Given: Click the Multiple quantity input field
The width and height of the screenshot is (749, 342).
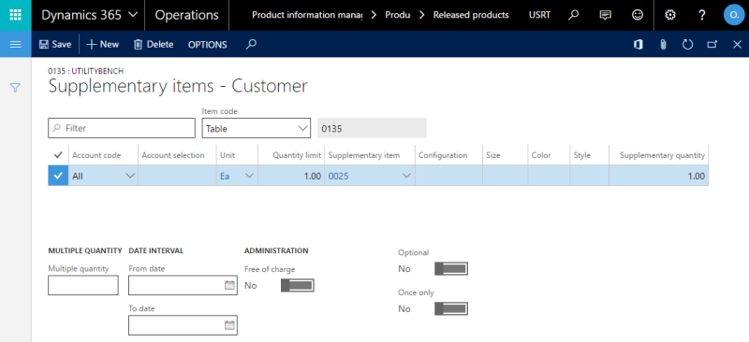Looking at the screenshot, I should (x=83, y=285).
